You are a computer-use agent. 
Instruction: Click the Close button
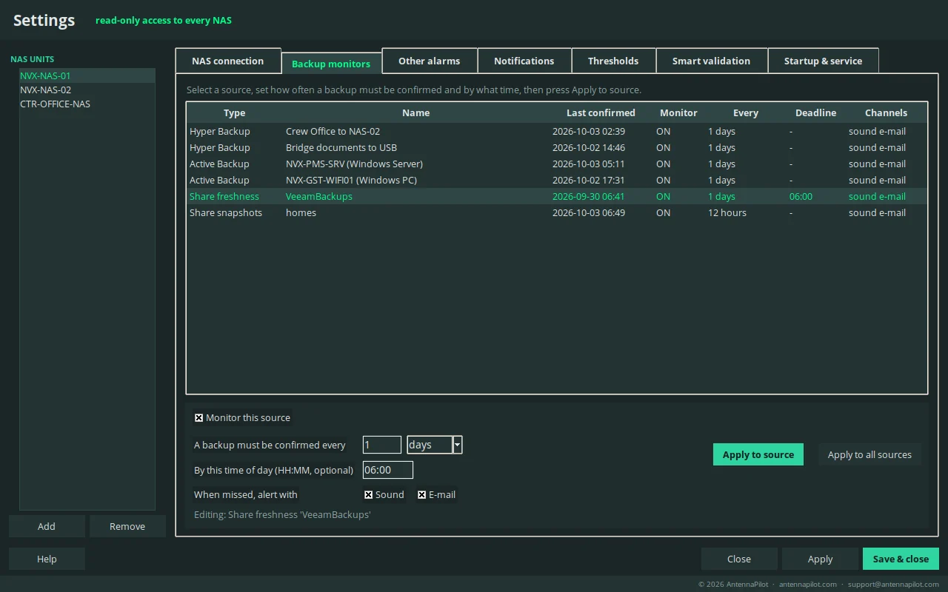[739, 559]
